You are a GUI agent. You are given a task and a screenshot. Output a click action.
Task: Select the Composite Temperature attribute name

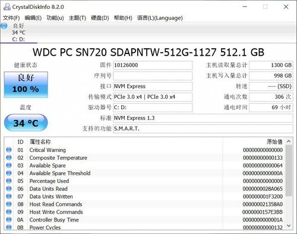(58, 158)
